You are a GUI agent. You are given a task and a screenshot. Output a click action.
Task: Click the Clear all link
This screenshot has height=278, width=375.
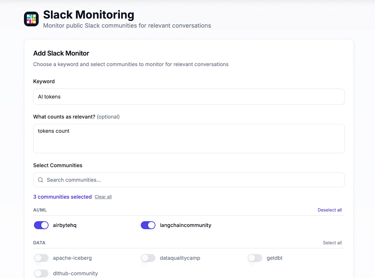tap(103, 197)
